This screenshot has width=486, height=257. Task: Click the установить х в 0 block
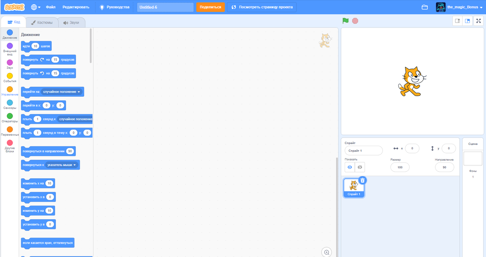(38, 197)
